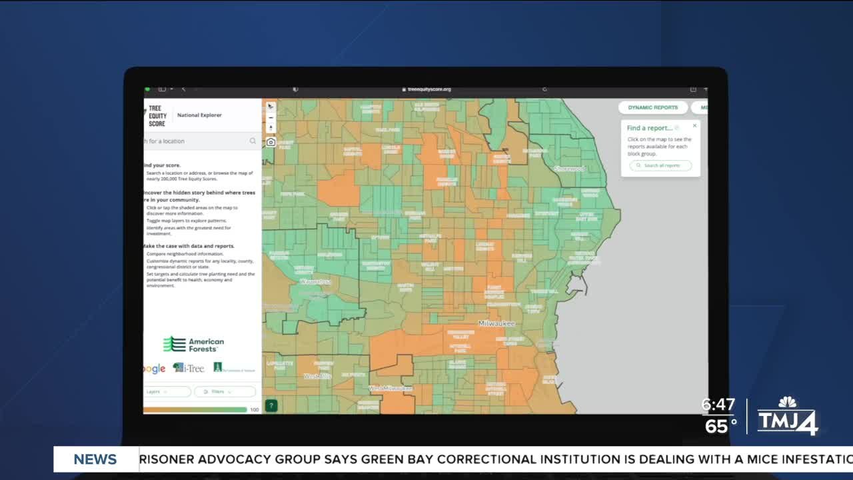Screen dimensions: 853x480
Task: Click the browser share icon
Action: point(693,89)
